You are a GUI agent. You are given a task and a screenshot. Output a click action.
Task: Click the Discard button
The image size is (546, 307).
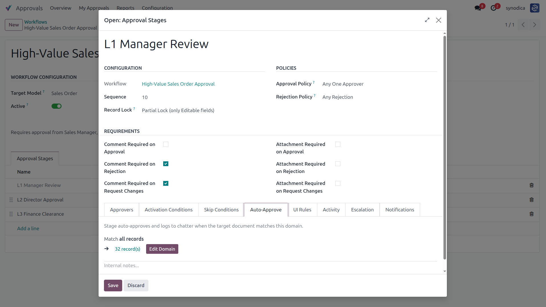pyautogui.click(x=136, y=285)
